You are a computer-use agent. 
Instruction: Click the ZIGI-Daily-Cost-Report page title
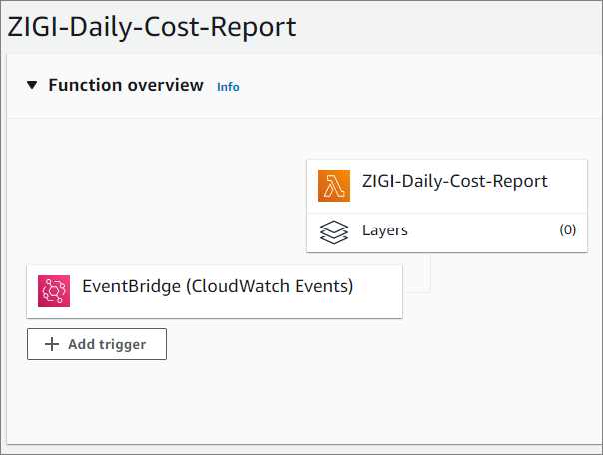(x=152, y=27)
